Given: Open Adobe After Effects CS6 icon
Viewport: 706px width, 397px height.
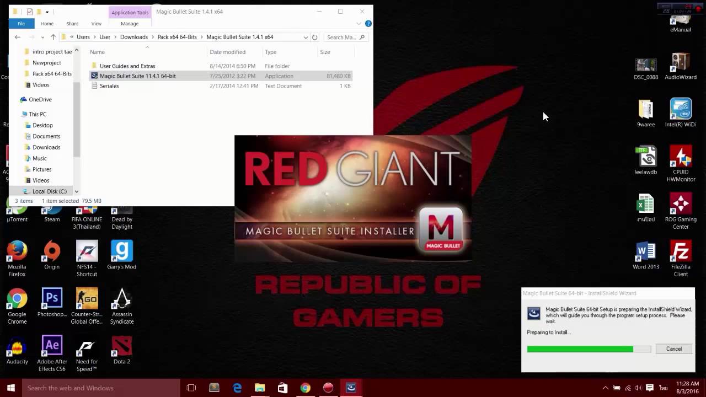Looking at the screenshot, I should (x=52, y=353).
